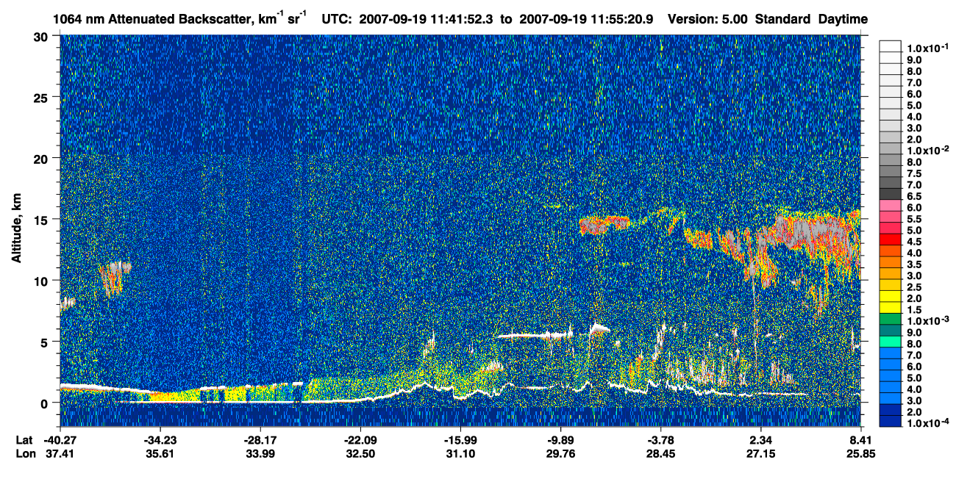
Task: Click longitude value '33.99'
Action: point(260,453)
